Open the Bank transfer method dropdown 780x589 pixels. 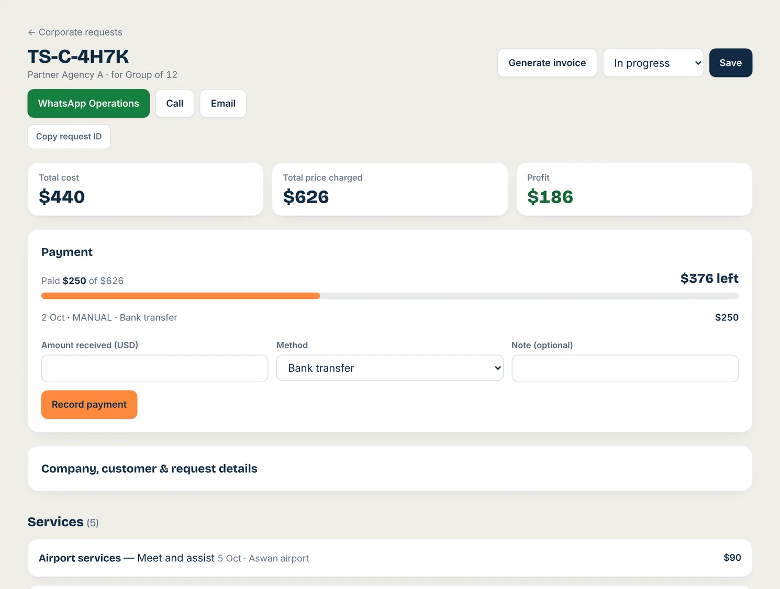pyautogui.click(x=390, y=368)
